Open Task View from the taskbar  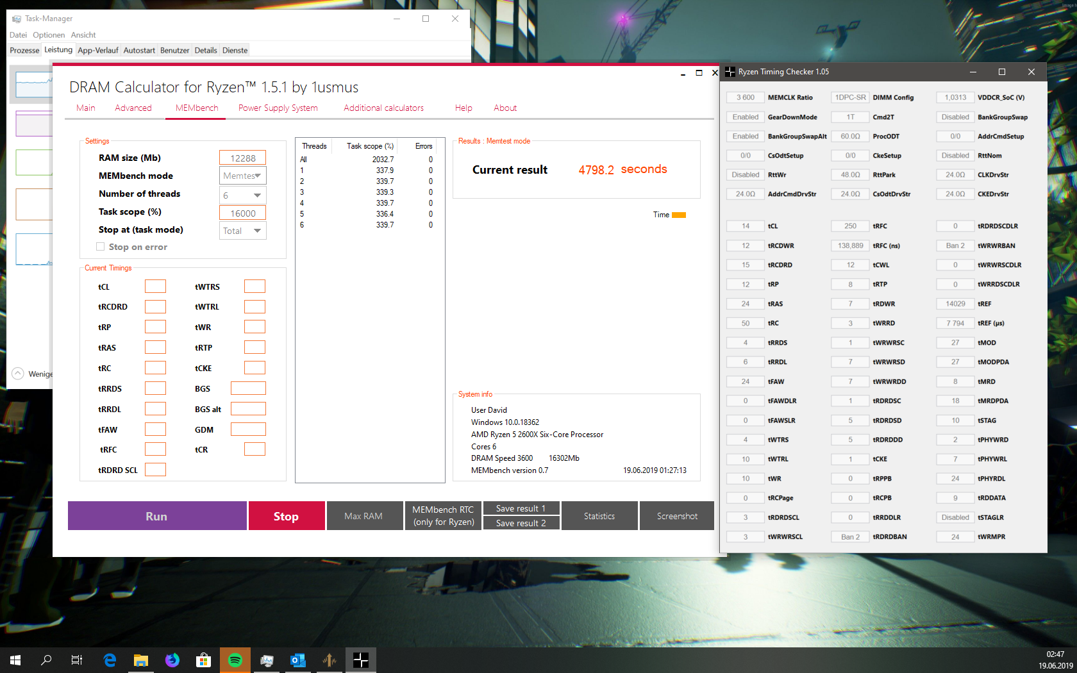pyautogui.click(x=77, y=660)
